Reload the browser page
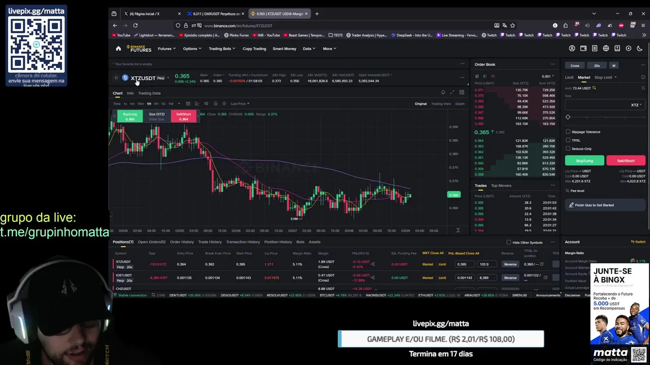The image size is (650, 365). [135, 25]
